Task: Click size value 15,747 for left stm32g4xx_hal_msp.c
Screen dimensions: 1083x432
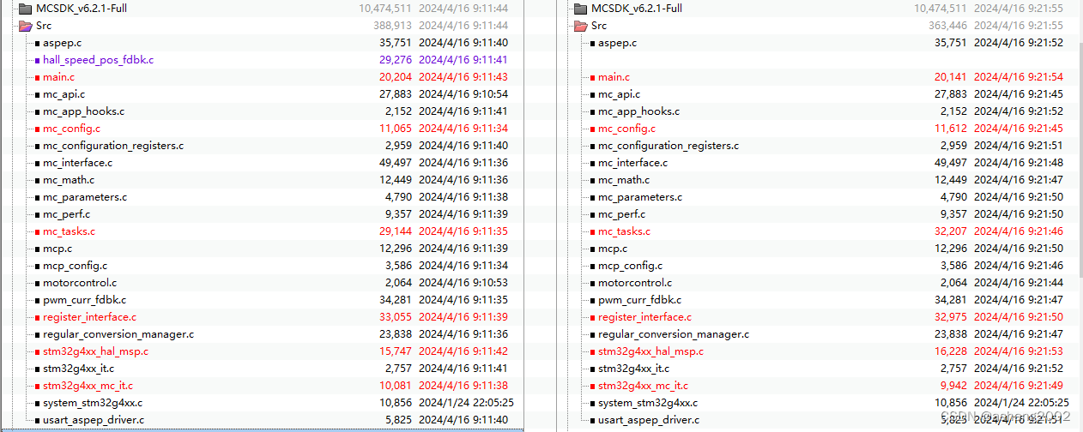Action: click(396, 351)
